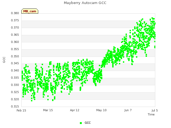The width and height of the screenshot is (171, 128).
Task: Click the chart title Mayberry Autocam GCC
Action: tap(85, 3)
